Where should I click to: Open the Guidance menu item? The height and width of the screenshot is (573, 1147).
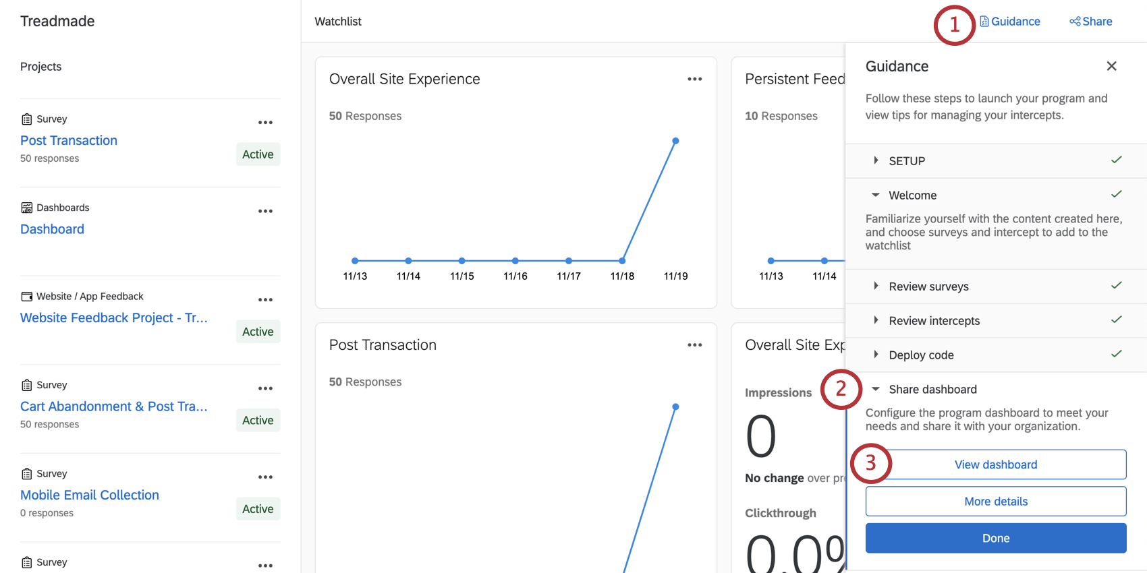coord(1010,22)
